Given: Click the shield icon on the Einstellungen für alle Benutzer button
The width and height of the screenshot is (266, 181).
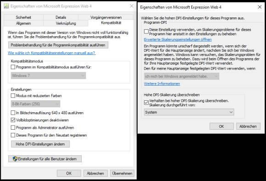Looking at the screenshot, I should [x=15, y=159].
